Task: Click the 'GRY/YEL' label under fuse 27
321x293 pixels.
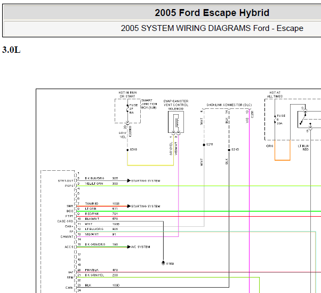Action: click(x=123, y=135)
